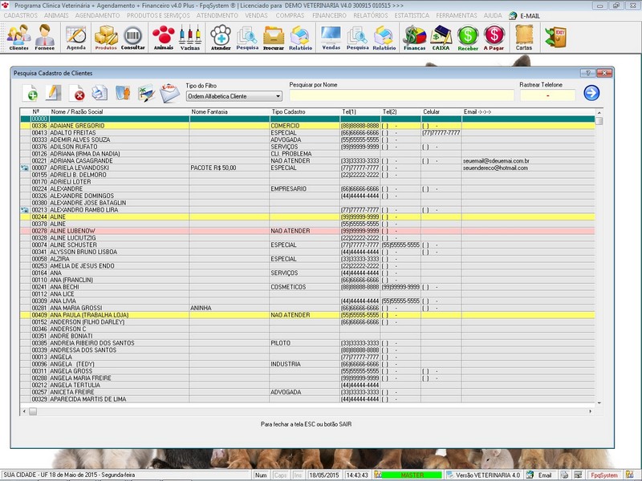Open the Cartas scroll icon
Screen dimensions: 642x481
click(524, 37)
